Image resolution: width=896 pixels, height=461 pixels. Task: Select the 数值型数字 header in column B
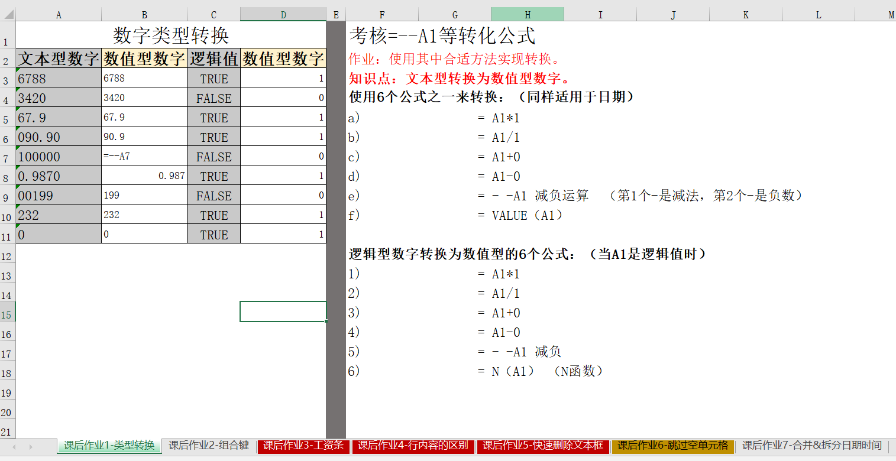coord(144,59)
